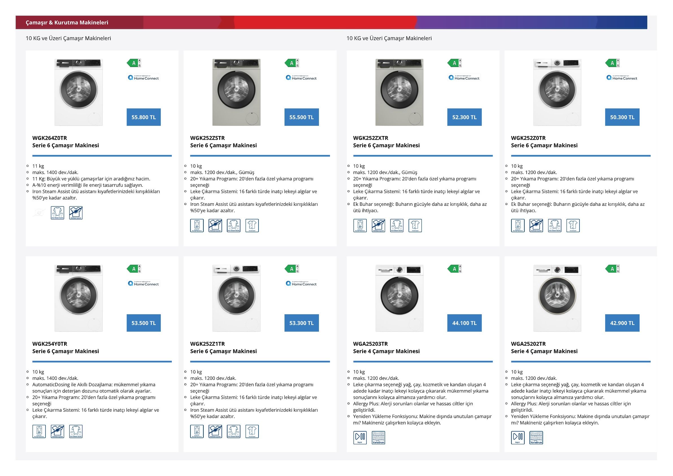Click the 20+ programs icon under WGK254Y0TR
The height and width of the screenshot is (476, 673).
39,431
